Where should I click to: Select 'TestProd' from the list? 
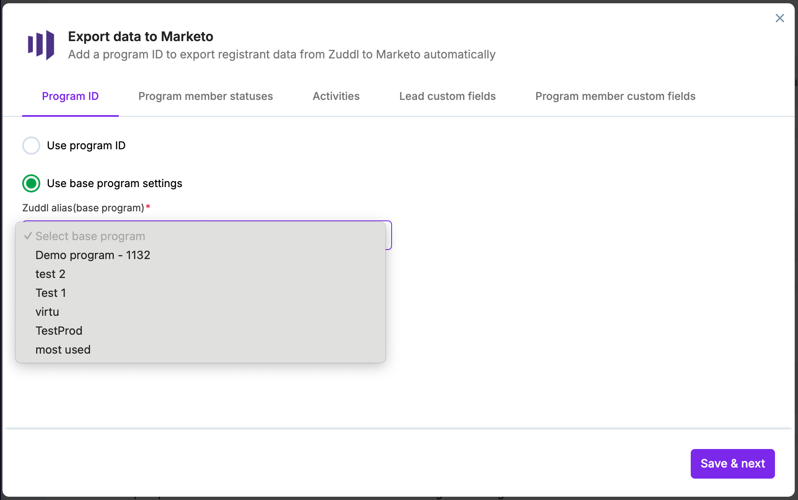click(59, 331)
